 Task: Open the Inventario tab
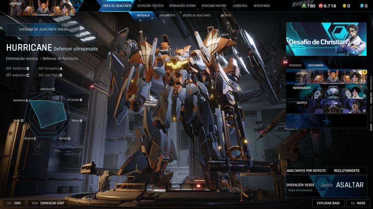coord(262,6)
